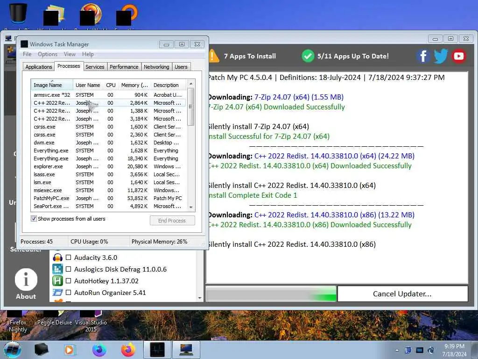Open the About info icon in sidebar
This screenshot has height=359, width=478.
point(26,280)
